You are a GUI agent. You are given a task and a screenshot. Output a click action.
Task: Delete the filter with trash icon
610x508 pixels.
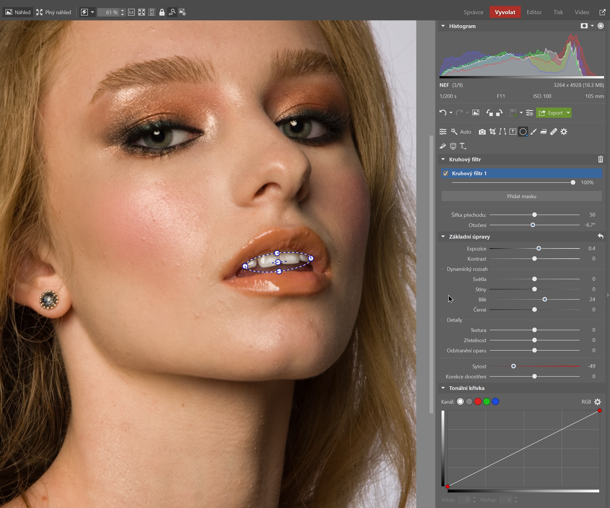coord(600,159)
